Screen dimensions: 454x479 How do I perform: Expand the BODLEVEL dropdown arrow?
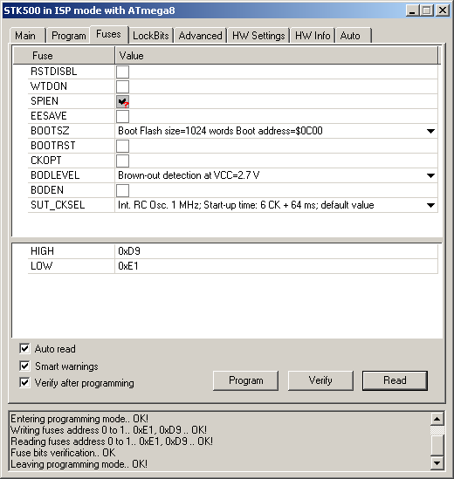point(430,175)
